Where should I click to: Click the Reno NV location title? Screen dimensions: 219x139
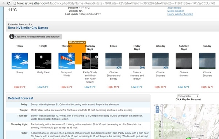pyautogui.click(x=14, y=28)
